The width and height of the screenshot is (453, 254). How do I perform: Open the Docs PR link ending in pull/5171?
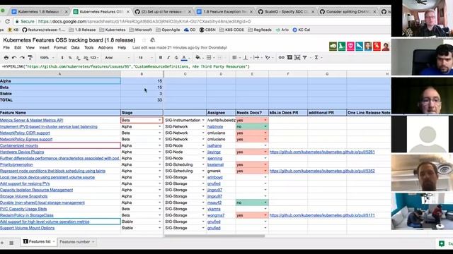point(322,215)
